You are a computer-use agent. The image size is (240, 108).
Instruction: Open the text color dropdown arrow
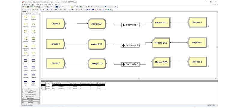(53, 10)
